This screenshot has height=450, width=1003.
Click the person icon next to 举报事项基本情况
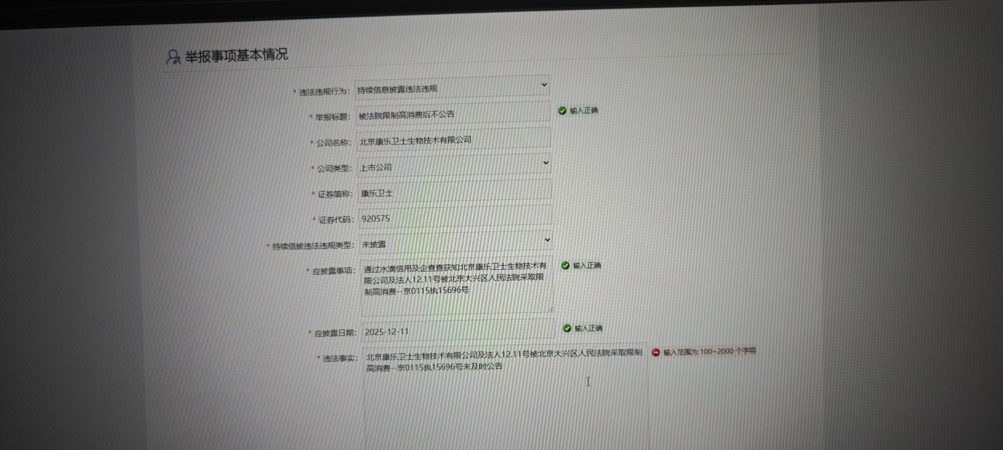(x=173, y=57)
